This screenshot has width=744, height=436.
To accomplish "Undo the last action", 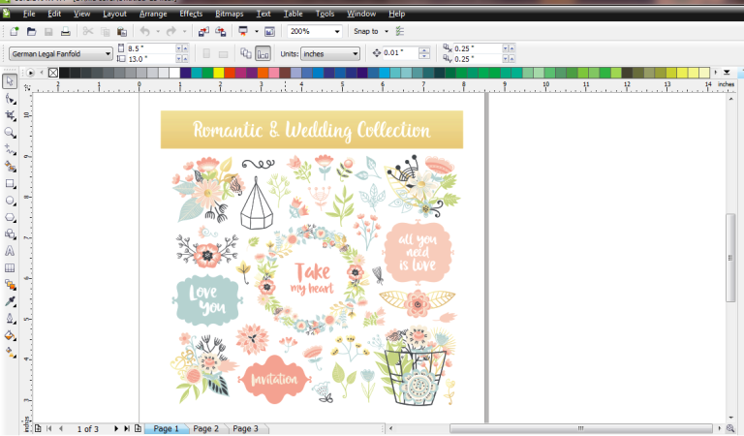I will [x=144, y=31].
